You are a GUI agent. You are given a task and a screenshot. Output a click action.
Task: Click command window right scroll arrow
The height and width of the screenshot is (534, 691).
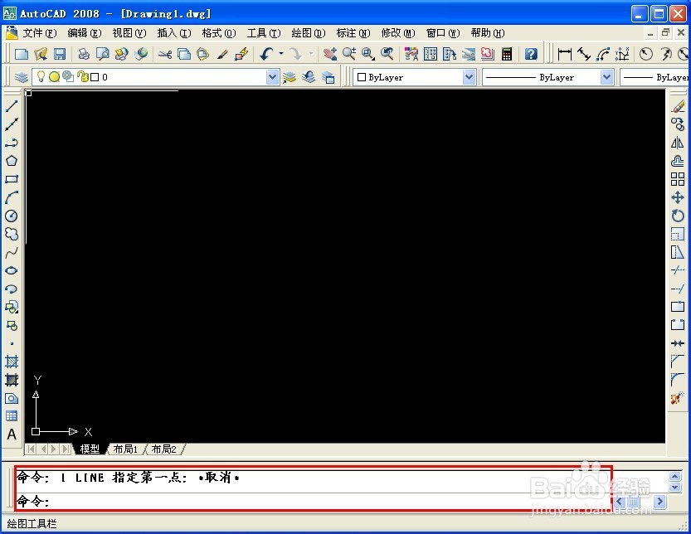(x=659, y=502)
